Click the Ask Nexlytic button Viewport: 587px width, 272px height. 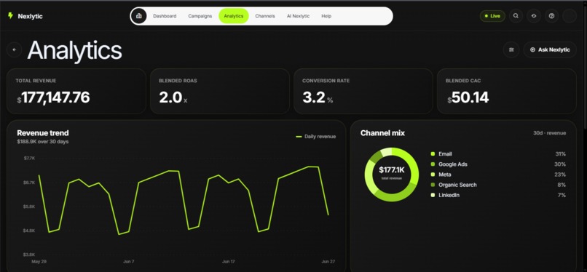pyautogui.click(x=550, y=49)
